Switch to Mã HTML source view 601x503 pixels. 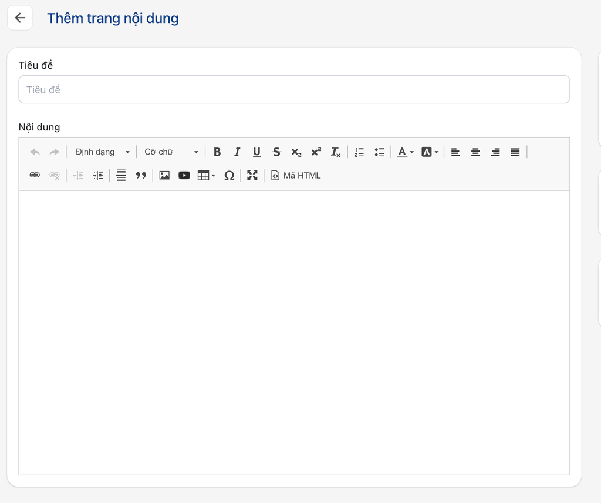coord(296,175)
